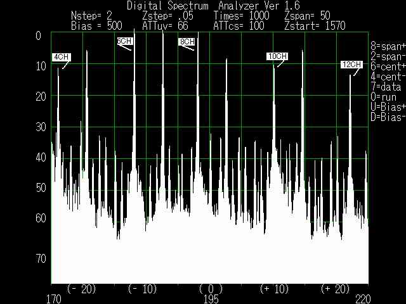This screenshot has width=406, height=304.
Task: Click the 195 center frequency label
Action: [x=211, y=299]
